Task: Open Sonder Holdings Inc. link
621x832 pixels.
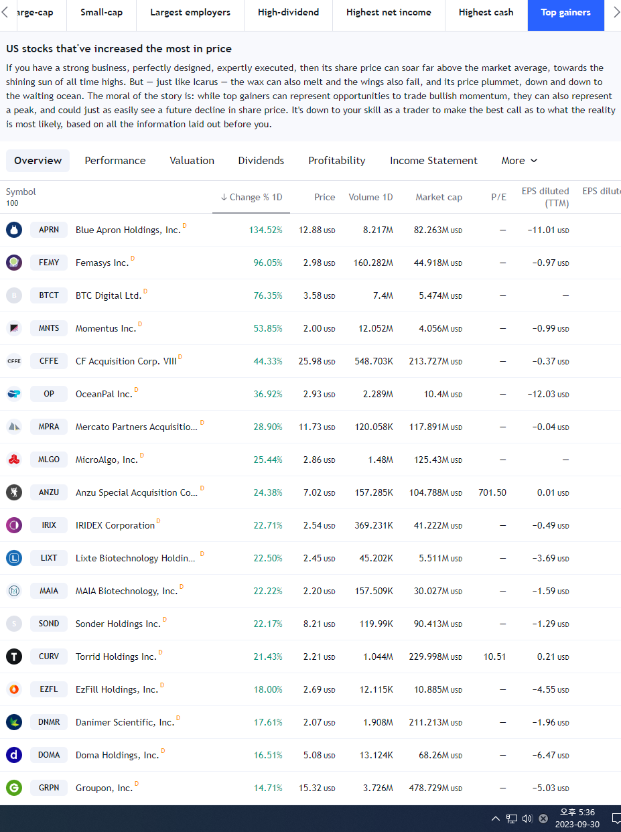Action: click(x=118, y=624)
